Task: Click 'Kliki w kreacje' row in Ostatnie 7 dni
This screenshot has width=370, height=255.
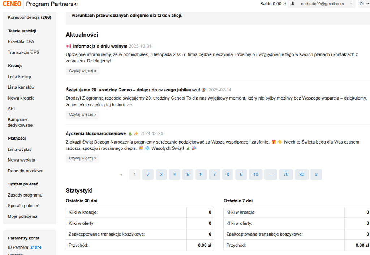Action: point(297,212)
